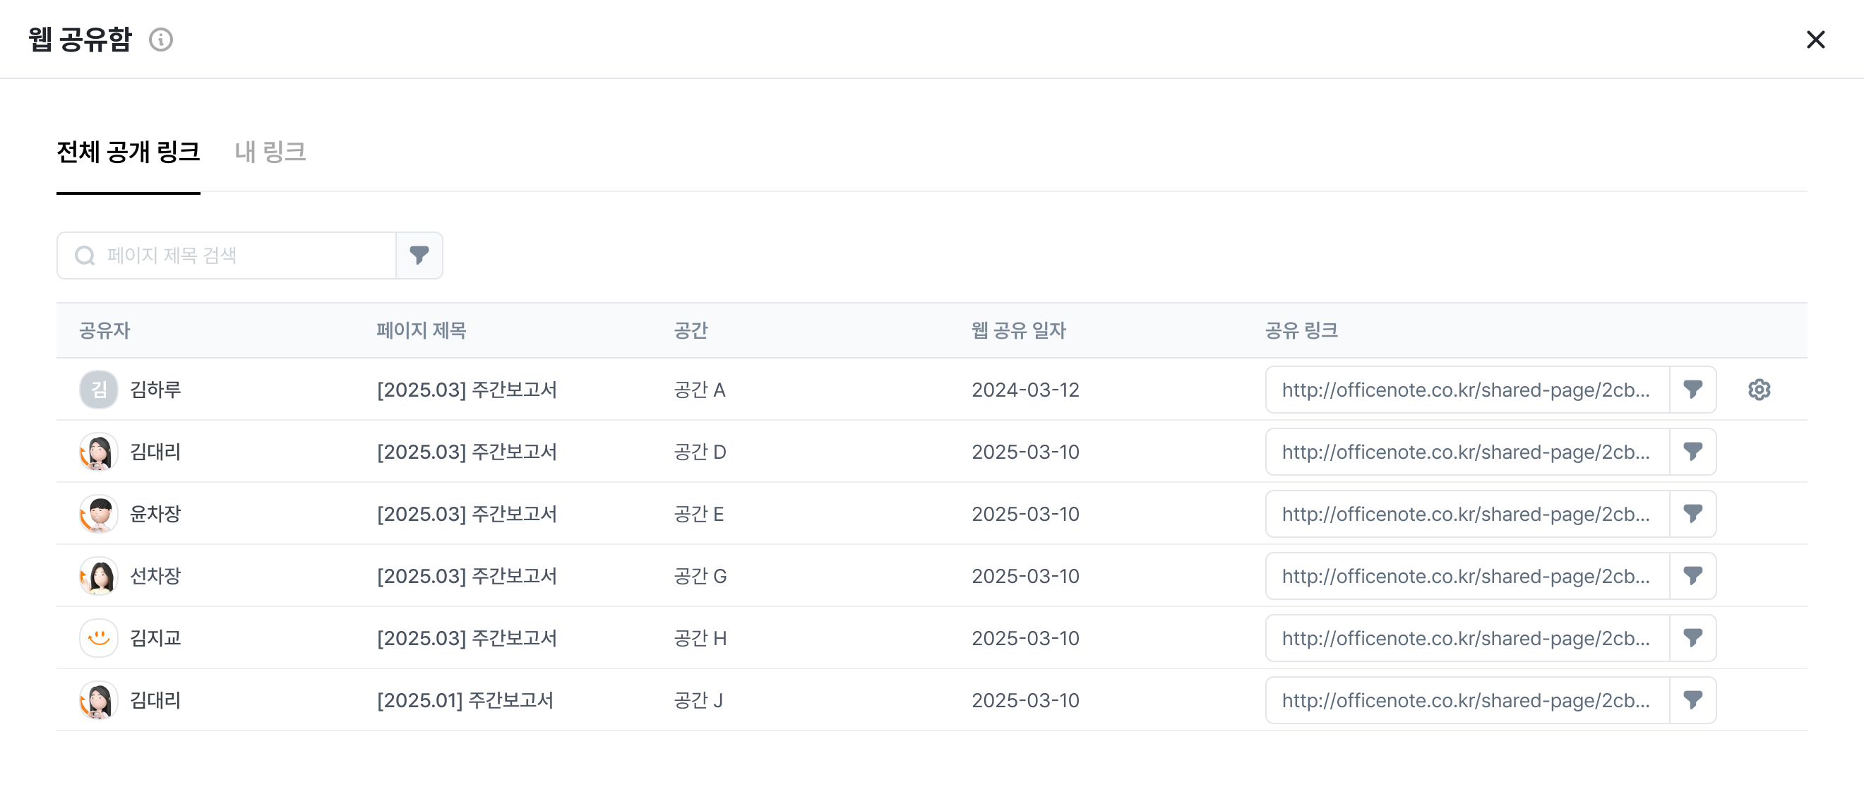
Task: Close the 웹 공유함 dialog
Action: pyautogui.click(x=1815, y=39)
